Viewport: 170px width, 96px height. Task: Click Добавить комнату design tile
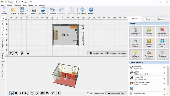149,31
